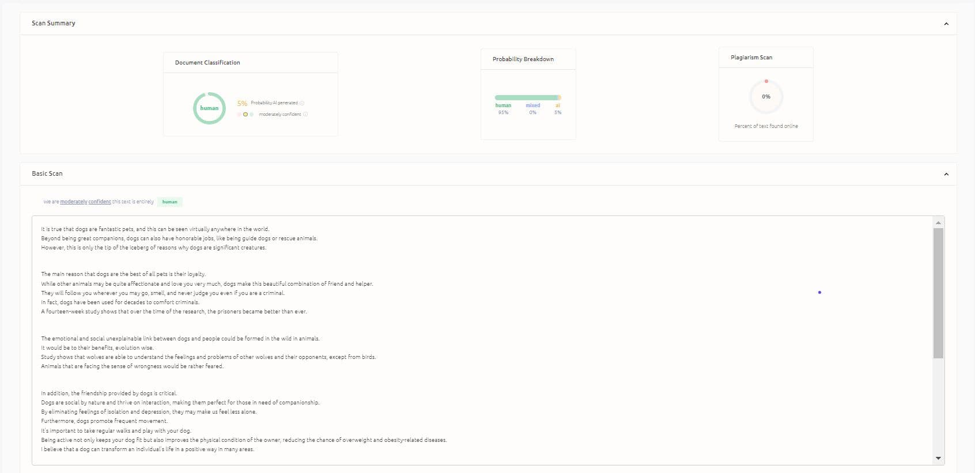Click the yellow confidence indicator dot

pos(245,114)
